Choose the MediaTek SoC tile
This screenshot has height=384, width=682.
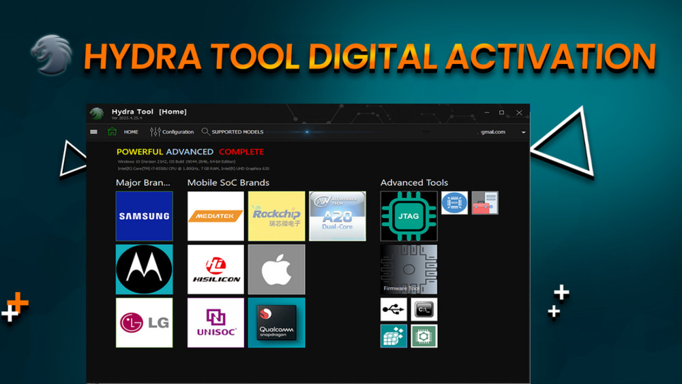point(216,216)
